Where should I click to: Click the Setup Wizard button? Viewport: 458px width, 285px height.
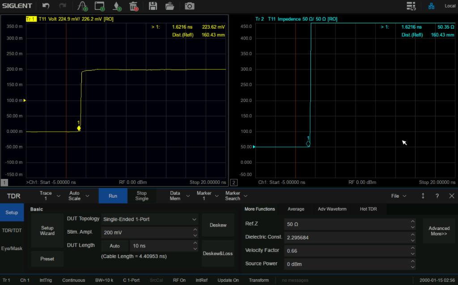47,230
